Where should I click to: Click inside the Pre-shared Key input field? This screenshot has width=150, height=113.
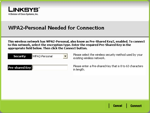(x=50, y=68)
